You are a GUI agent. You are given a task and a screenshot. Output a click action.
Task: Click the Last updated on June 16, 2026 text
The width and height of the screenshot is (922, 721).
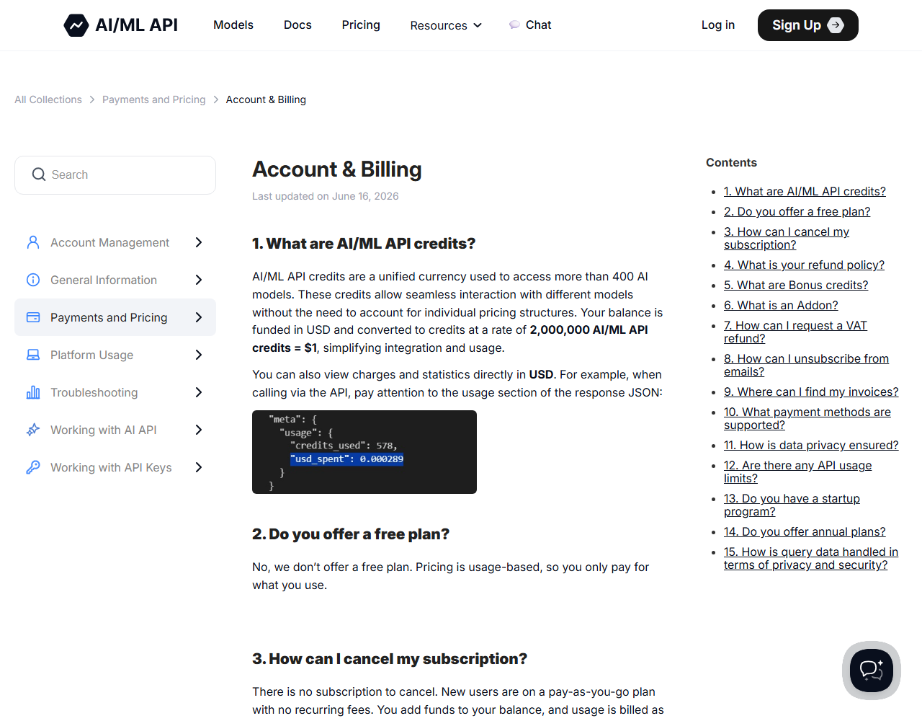tap(326, 196)
